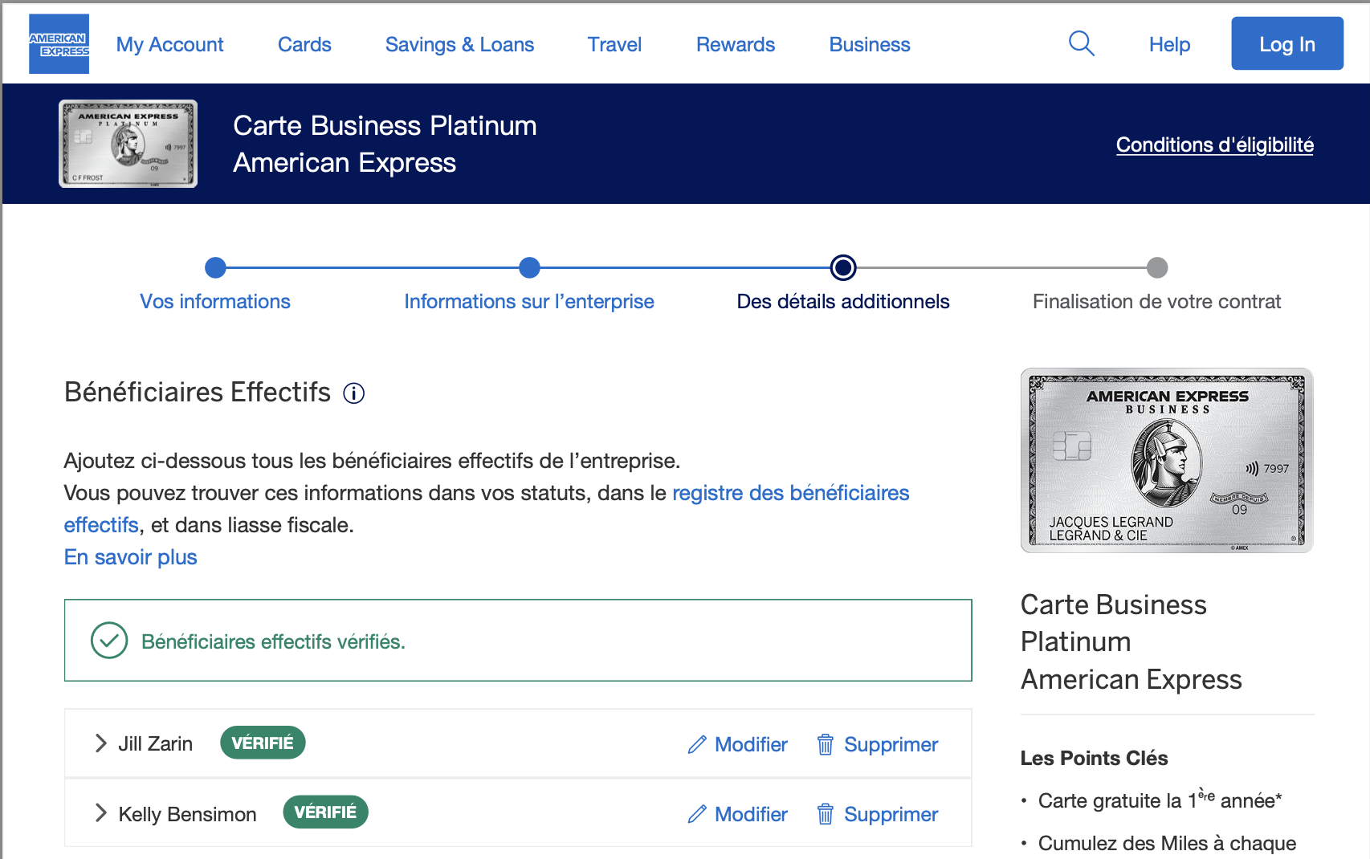Click 'Les Points Clés' heading
1370x859 pixels.
point(1094,758)
